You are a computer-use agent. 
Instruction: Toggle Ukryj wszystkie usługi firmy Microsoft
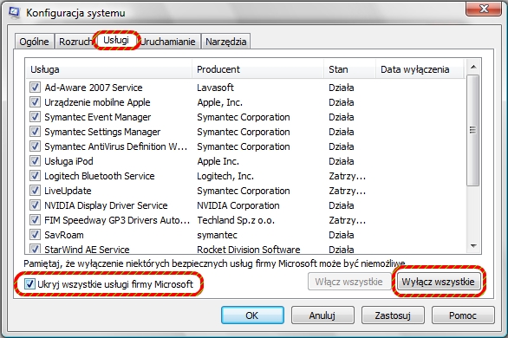(29, 284)
